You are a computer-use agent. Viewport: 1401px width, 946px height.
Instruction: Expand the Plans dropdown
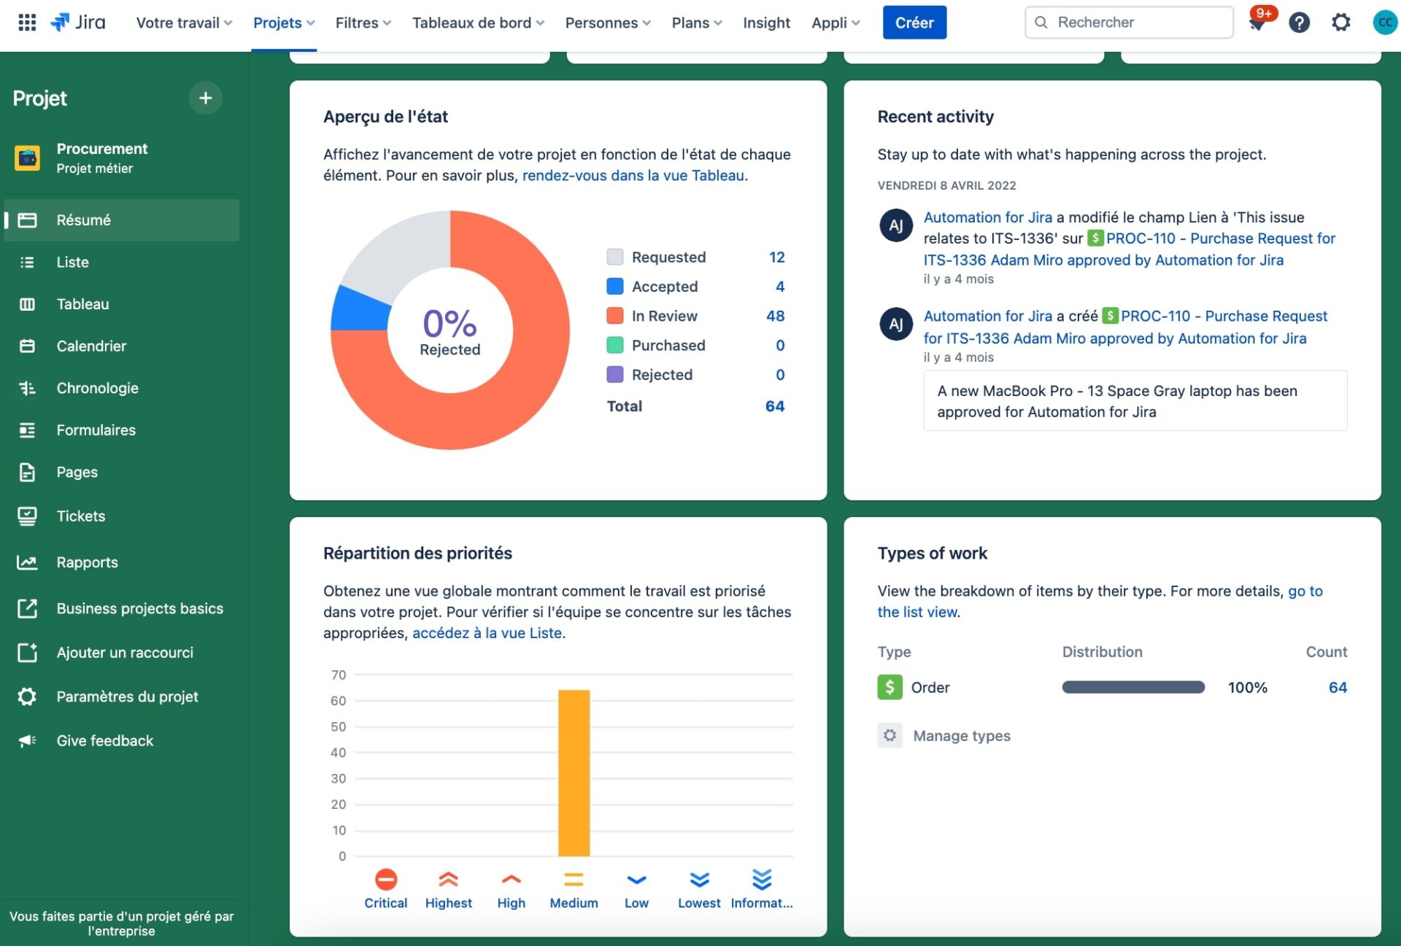point(697,23)
